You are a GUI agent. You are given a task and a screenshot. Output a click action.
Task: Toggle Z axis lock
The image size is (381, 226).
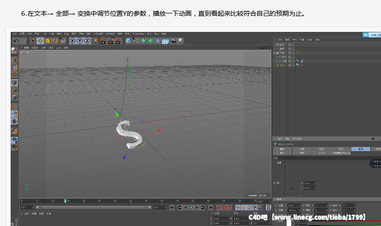[87, 41]
